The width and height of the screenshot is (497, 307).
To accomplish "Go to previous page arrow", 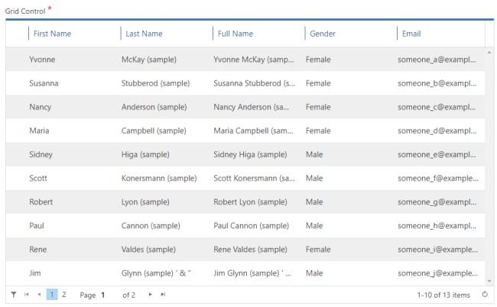I will pyautogui.click(x=39, y=295).
